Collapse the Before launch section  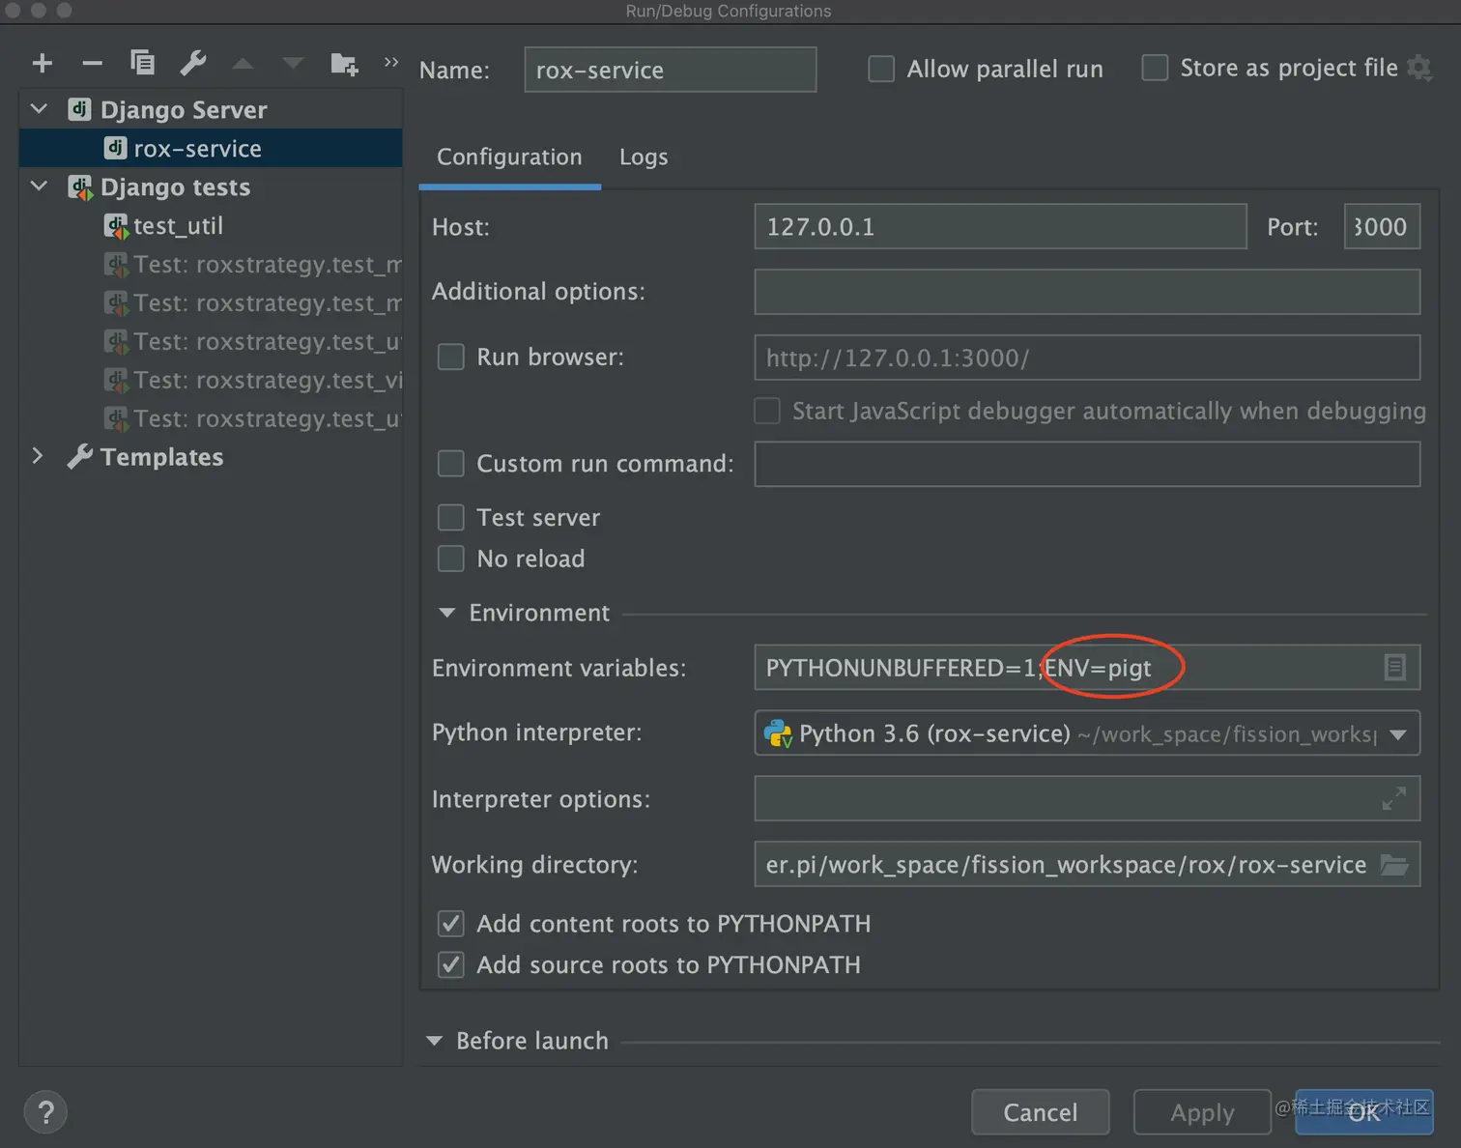[x=434, y=1041]
